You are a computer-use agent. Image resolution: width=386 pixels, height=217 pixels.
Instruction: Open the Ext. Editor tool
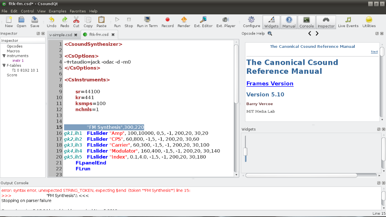pyautogui.click(x=203, y=22)
